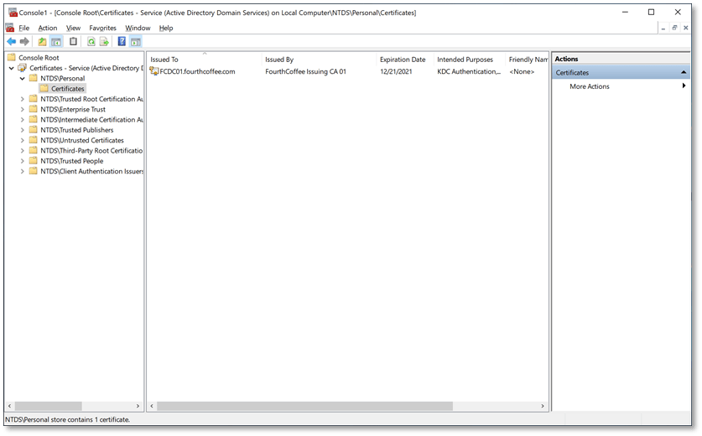This screenshot has height=436, width=702.
Task: Toggle Show/Hide Action Pane icon
Action: (x=135, y=42)
